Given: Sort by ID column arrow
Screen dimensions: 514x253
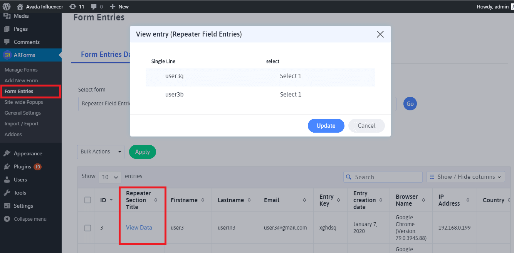Looking at the screenshot, I should pos(111,200).
